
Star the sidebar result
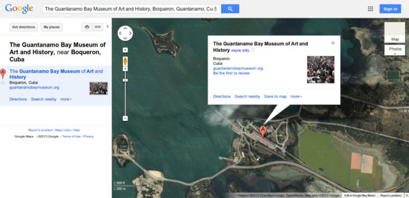pyautogui.click(x=3, y=83)
